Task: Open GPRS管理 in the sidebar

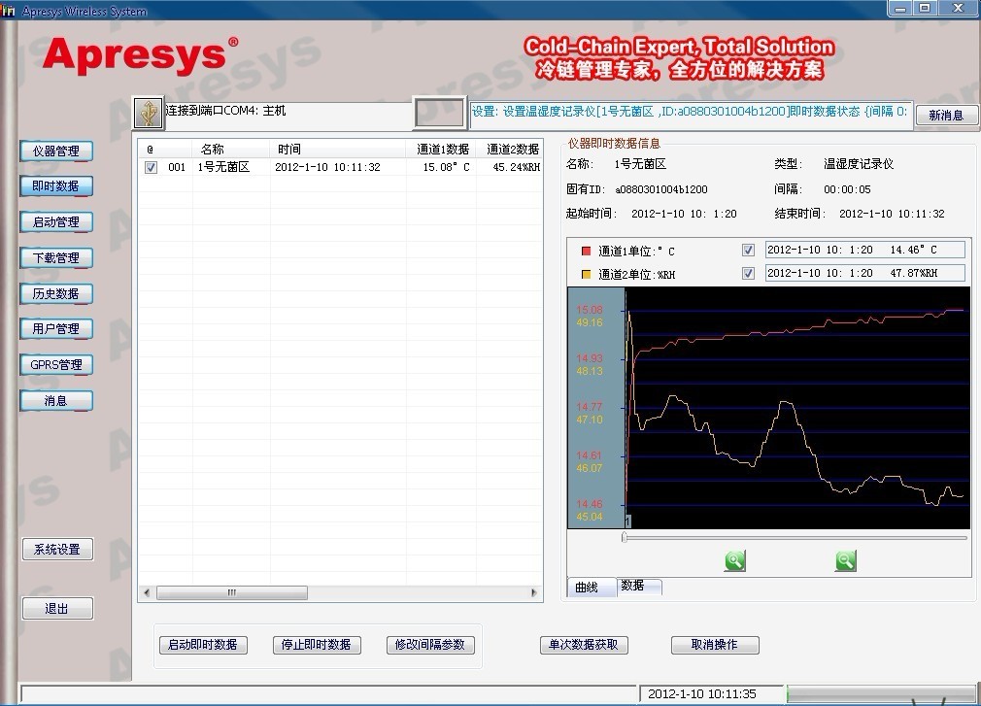Action: [56, 364]
